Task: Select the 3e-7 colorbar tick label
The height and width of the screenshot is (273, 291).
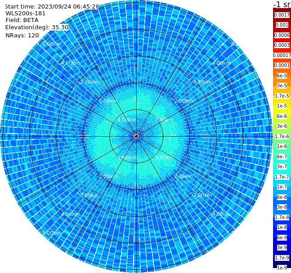Action: pos(282,166)
